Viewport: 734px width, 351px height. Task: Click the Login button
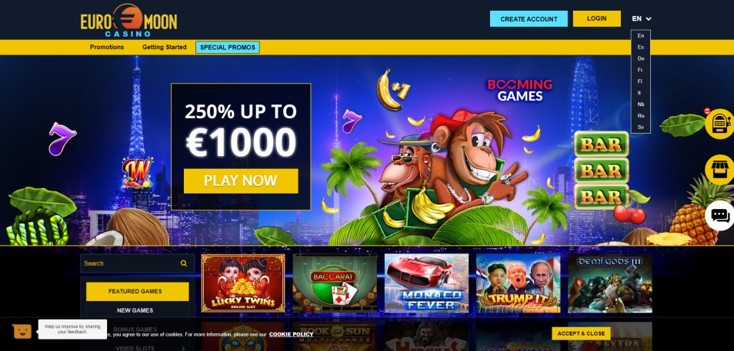(597, 18)
